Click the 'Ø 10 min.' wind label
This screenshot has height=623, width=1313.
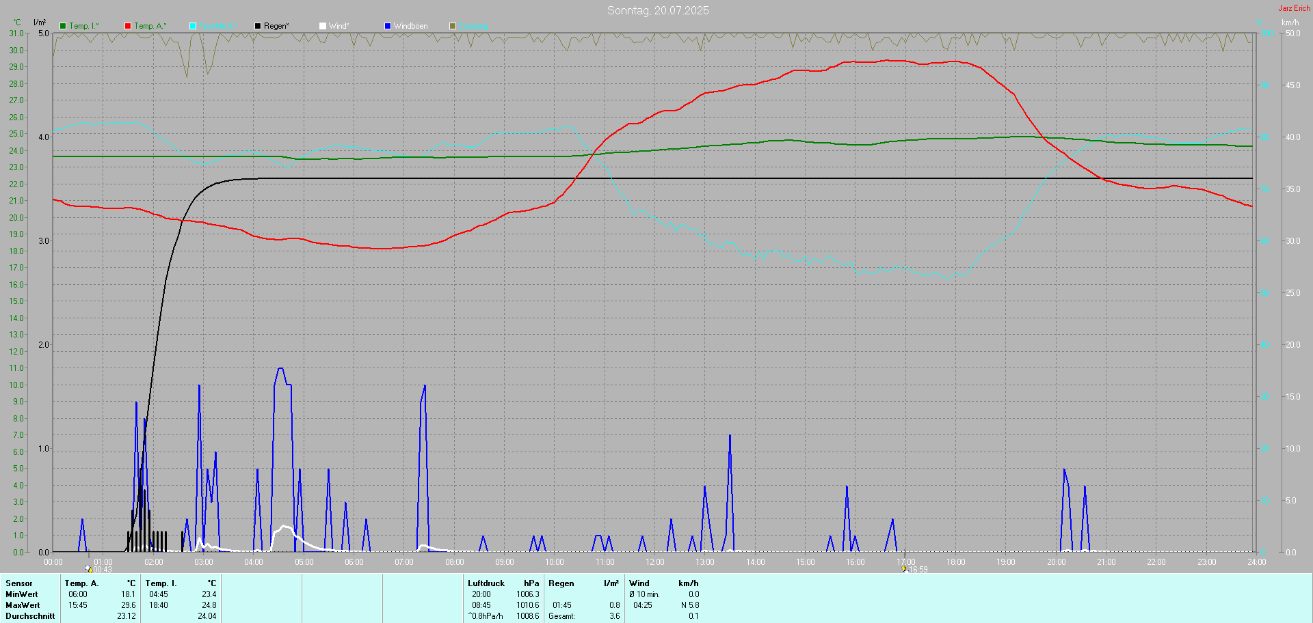click(644, 594)
